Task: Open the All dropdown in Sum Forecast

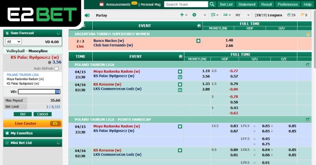Action: click(13, 42)
